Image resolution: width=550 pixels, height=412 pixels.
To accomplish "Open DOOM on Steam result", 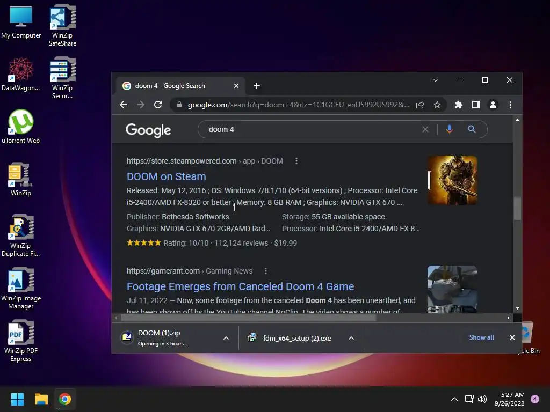I will coord(167,176).
